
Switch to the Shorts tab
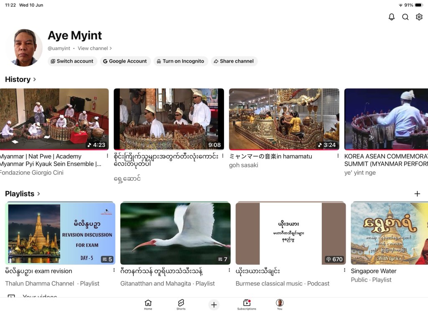(x=181, y=305)
